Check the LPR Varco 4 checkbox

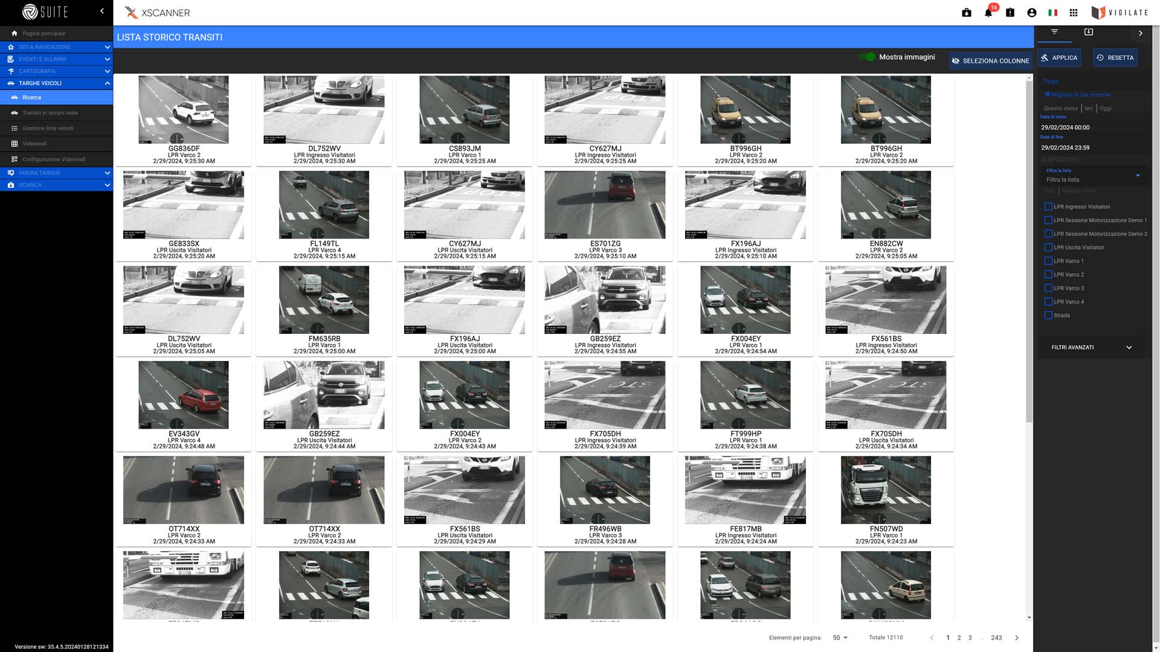point(1048,302)
